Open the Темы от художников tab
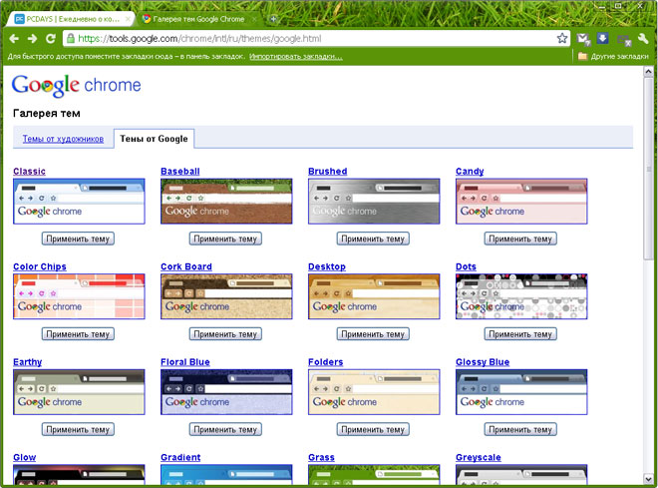This screenshot has height=488, width=658. pyautogui.click(x=63, y=139)
